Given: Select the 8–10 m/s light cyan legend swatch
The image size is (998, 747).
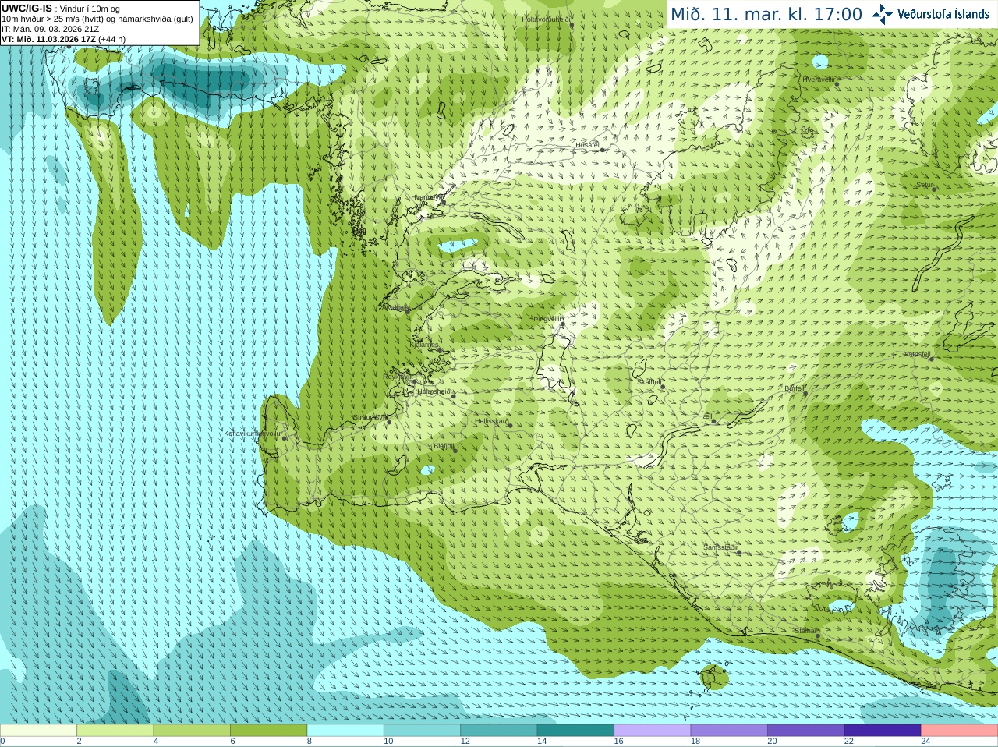Looking at the screenshot, I should pos(345,731).
